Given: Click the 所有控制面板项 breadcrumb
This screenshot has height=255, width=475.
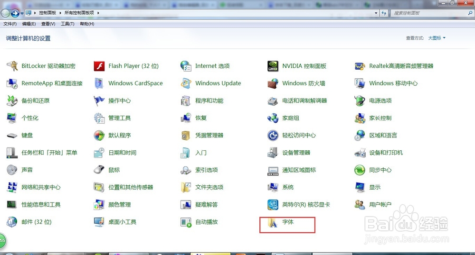Looking at the screenshot, I should point(79,13).
